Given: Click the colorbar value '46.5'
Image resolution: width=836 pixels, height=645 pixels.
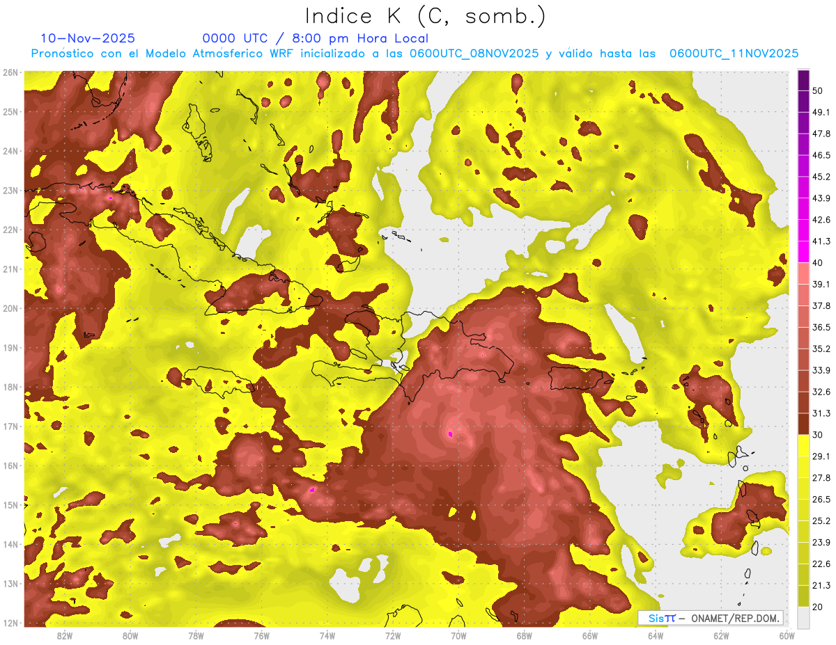Looking at the screenshot, I should (821, 155).
